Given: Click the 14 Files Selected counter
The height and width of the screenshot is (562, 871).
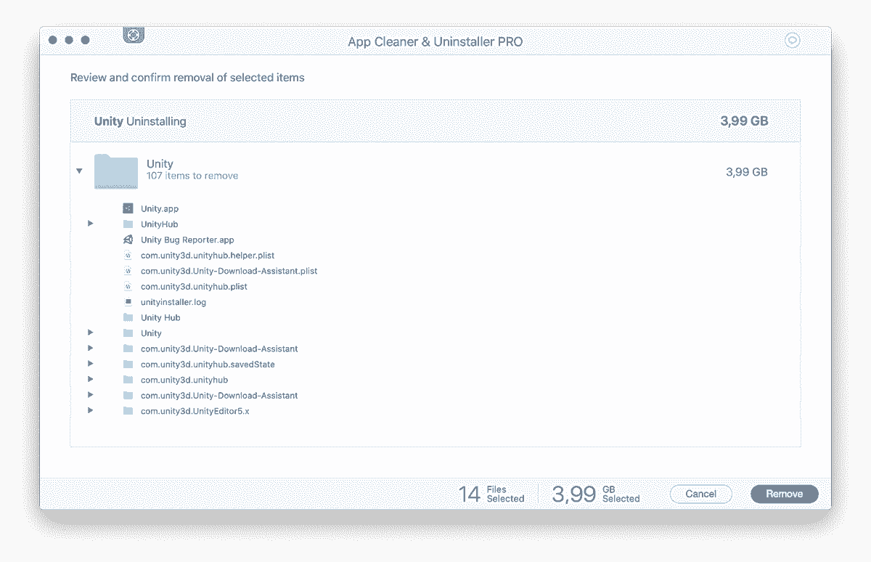Looking at the screenshot, I should [x=492, y=494].
